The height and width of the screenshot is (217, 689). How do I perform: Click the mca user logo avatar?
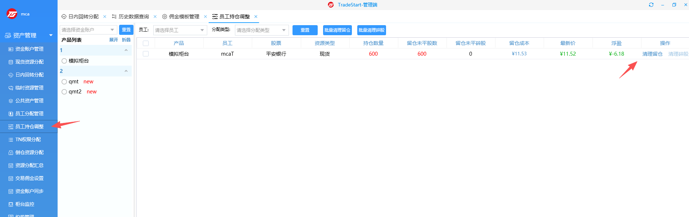point(12,14)
